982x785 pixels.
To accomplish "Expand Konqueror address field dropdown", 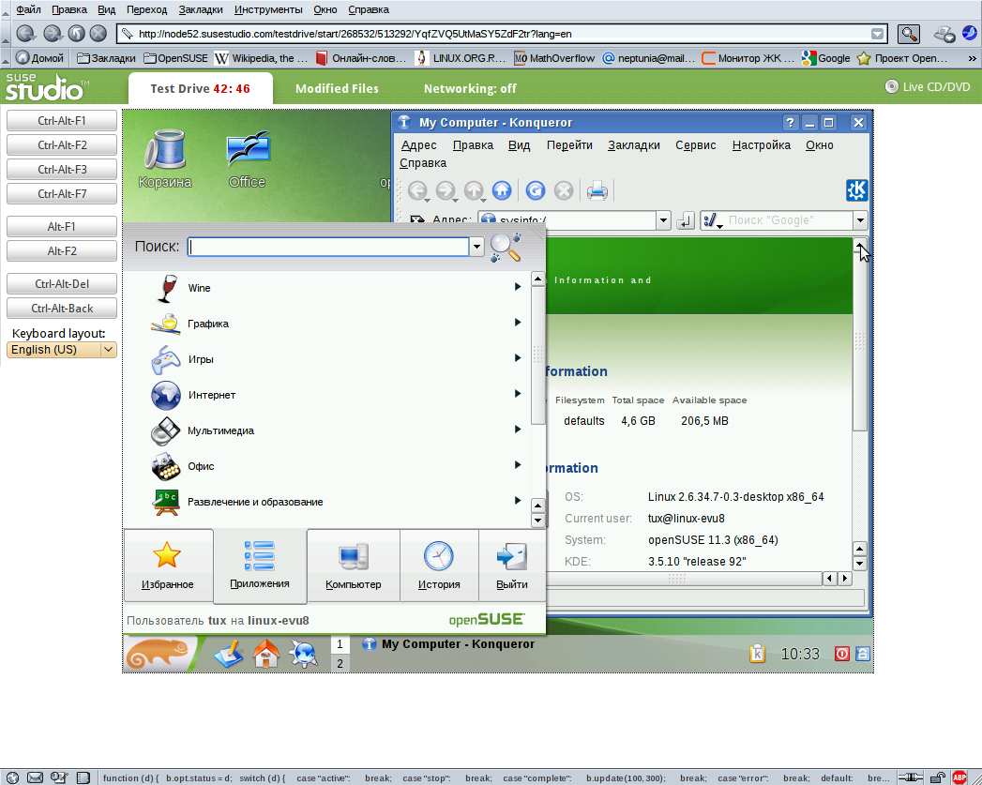I will pos(663,220).
